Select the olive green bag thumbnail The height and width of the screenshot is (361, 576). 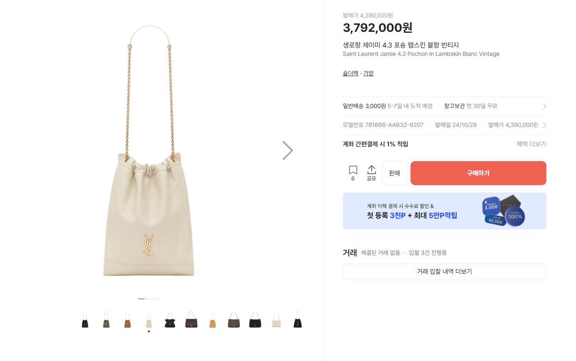pyautogui.click(x=106, y=320)
